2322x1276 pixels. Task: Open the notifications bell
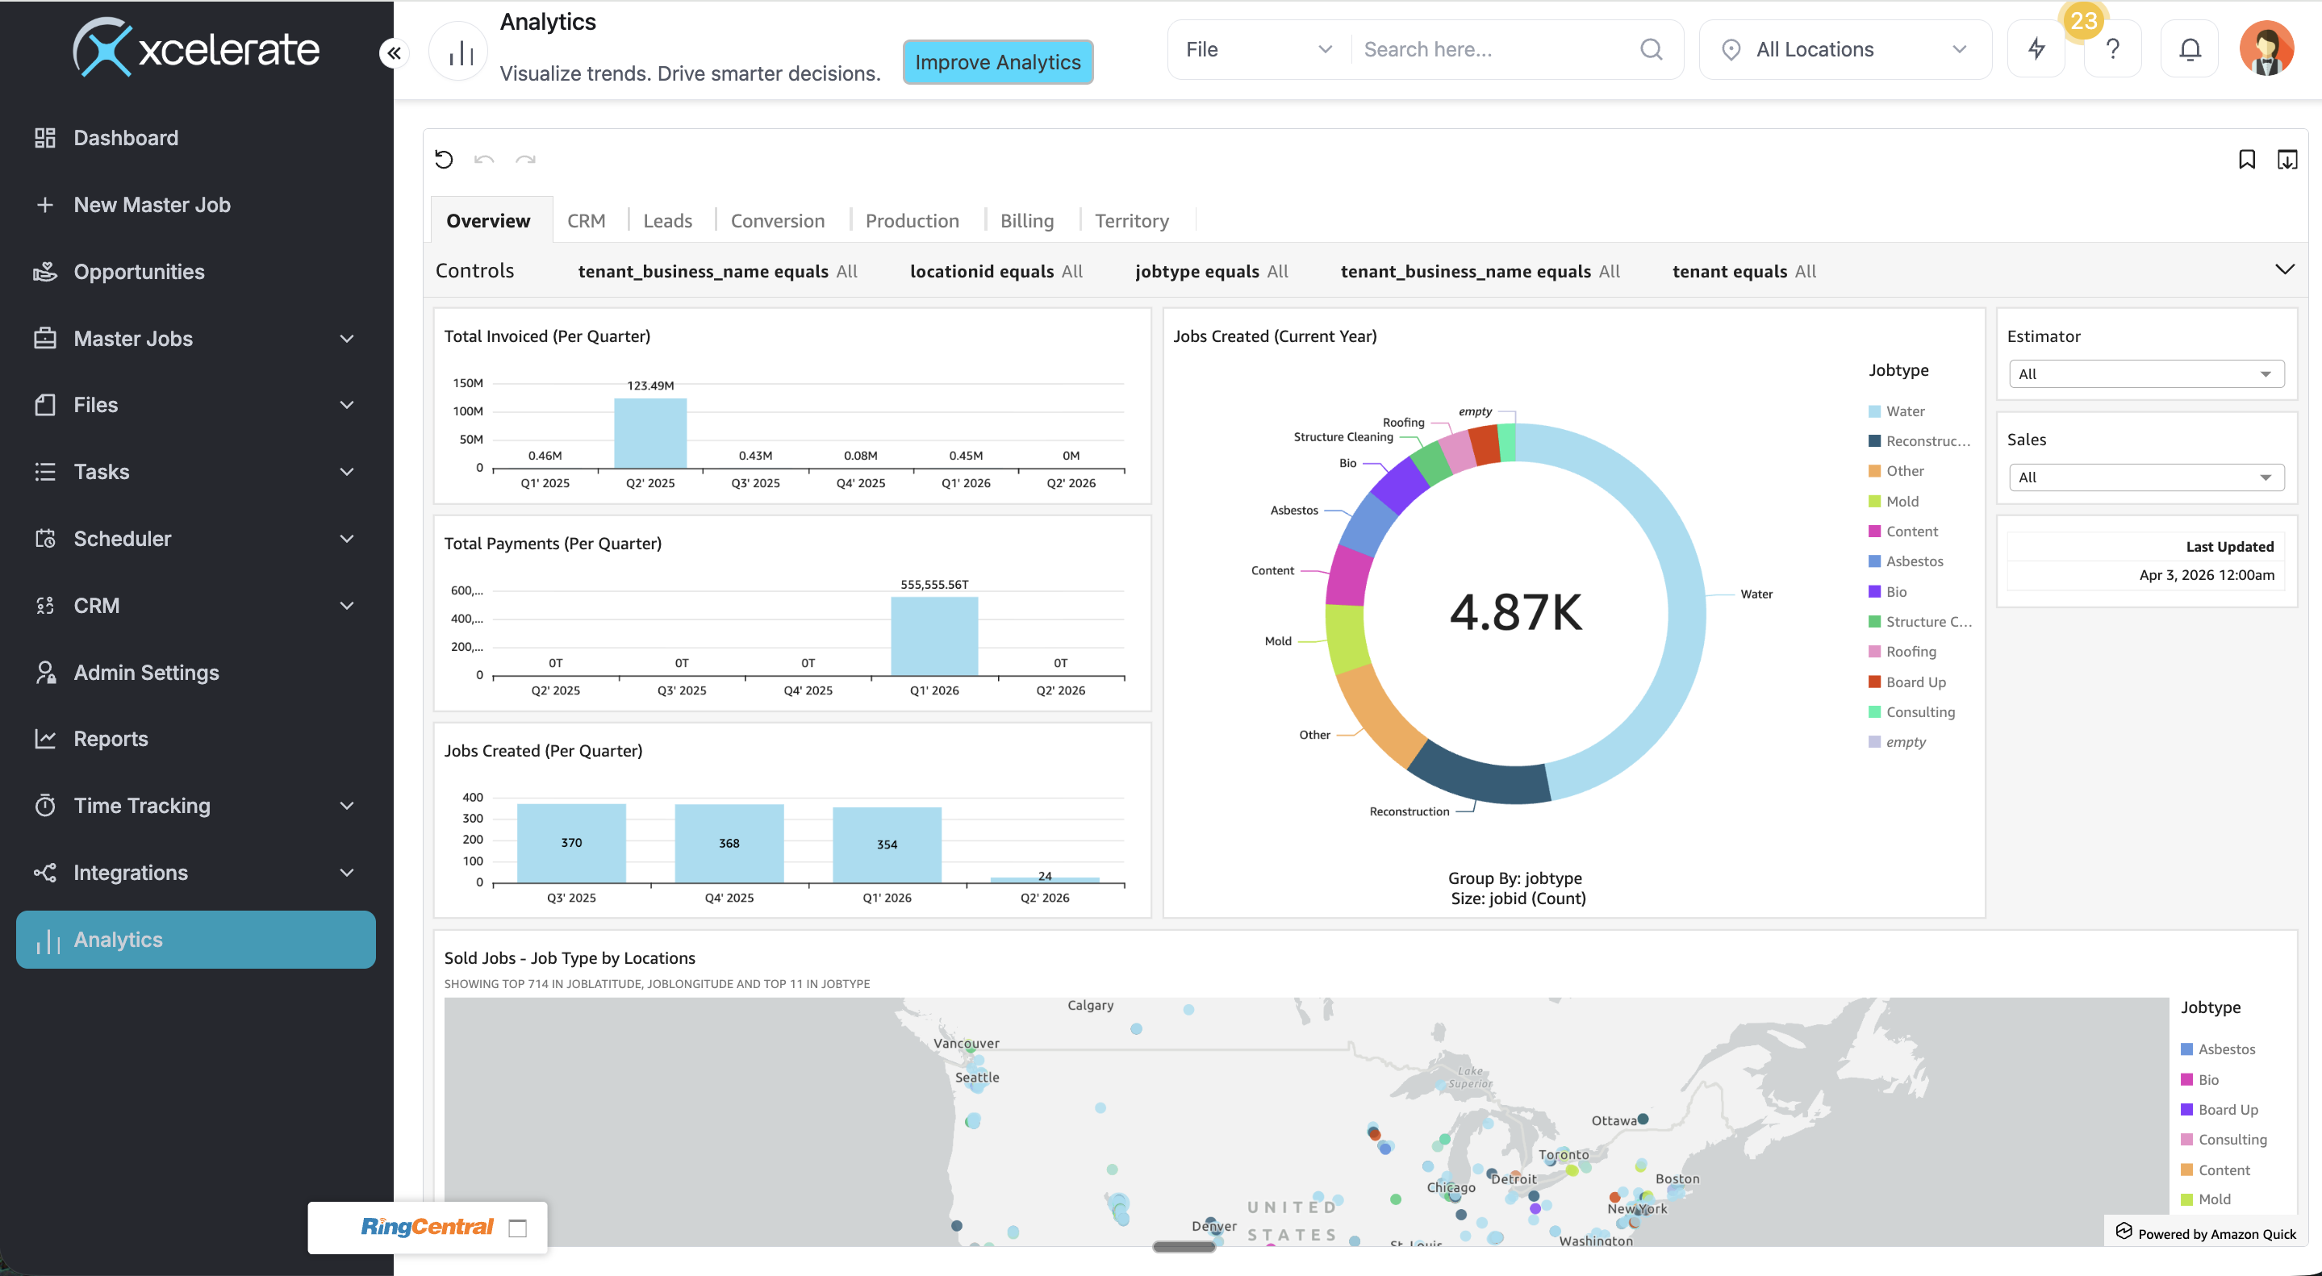pyautogui.click(x=2190, y=48)
